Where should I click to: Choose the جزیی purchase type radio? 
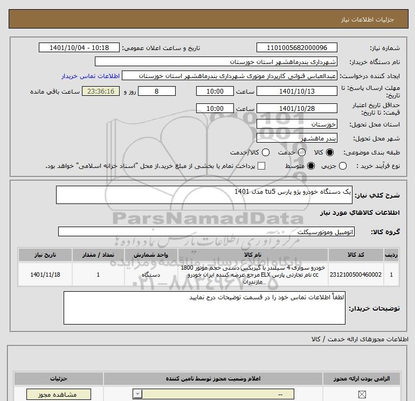(343, 166)
